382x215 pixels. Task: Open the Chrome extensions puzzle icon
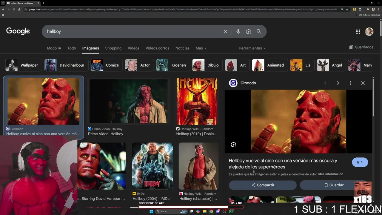coord(360,10)
